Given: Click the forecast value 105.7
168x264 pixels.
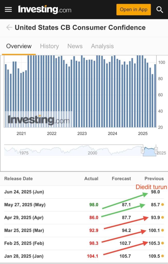Looking at the screenshot, I should 125,256.
